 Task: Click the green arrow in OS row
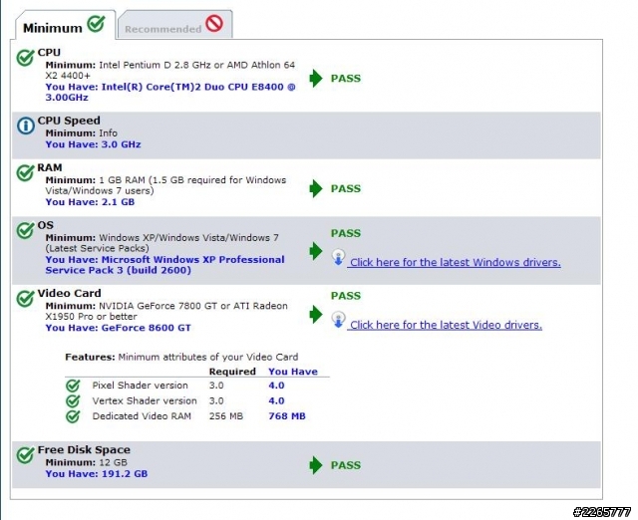click(x=316, y=251)
